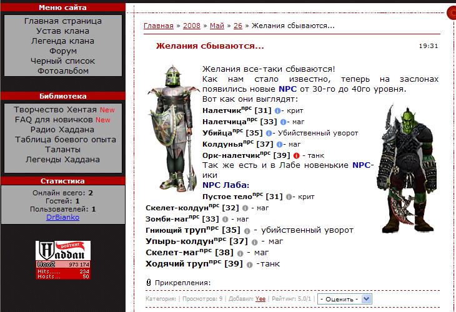
Task: Click info icon next to Налетчик [31]
Action: pos(277,110)
